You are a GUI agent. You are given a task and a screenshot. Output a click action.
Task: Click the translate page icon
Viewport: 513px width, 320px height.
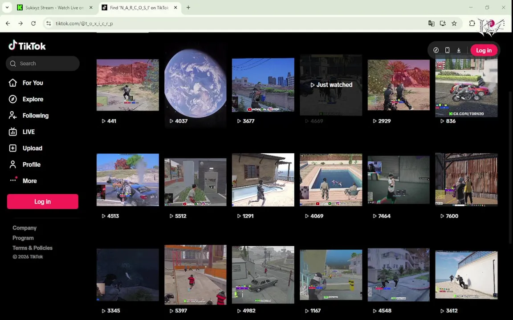click(x=431, y=24)
